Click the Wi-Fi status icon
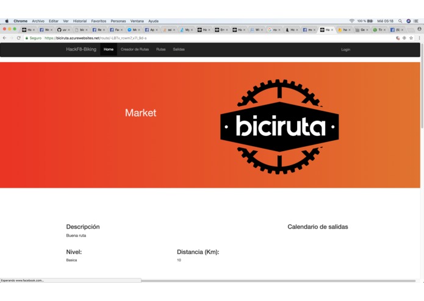424x301 pixels. tap(352, 21)
